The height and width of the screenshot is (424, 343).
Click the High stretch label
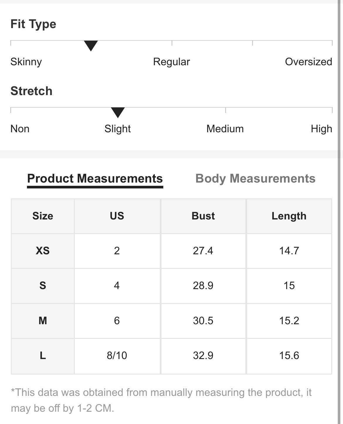[x=321, y=129]
